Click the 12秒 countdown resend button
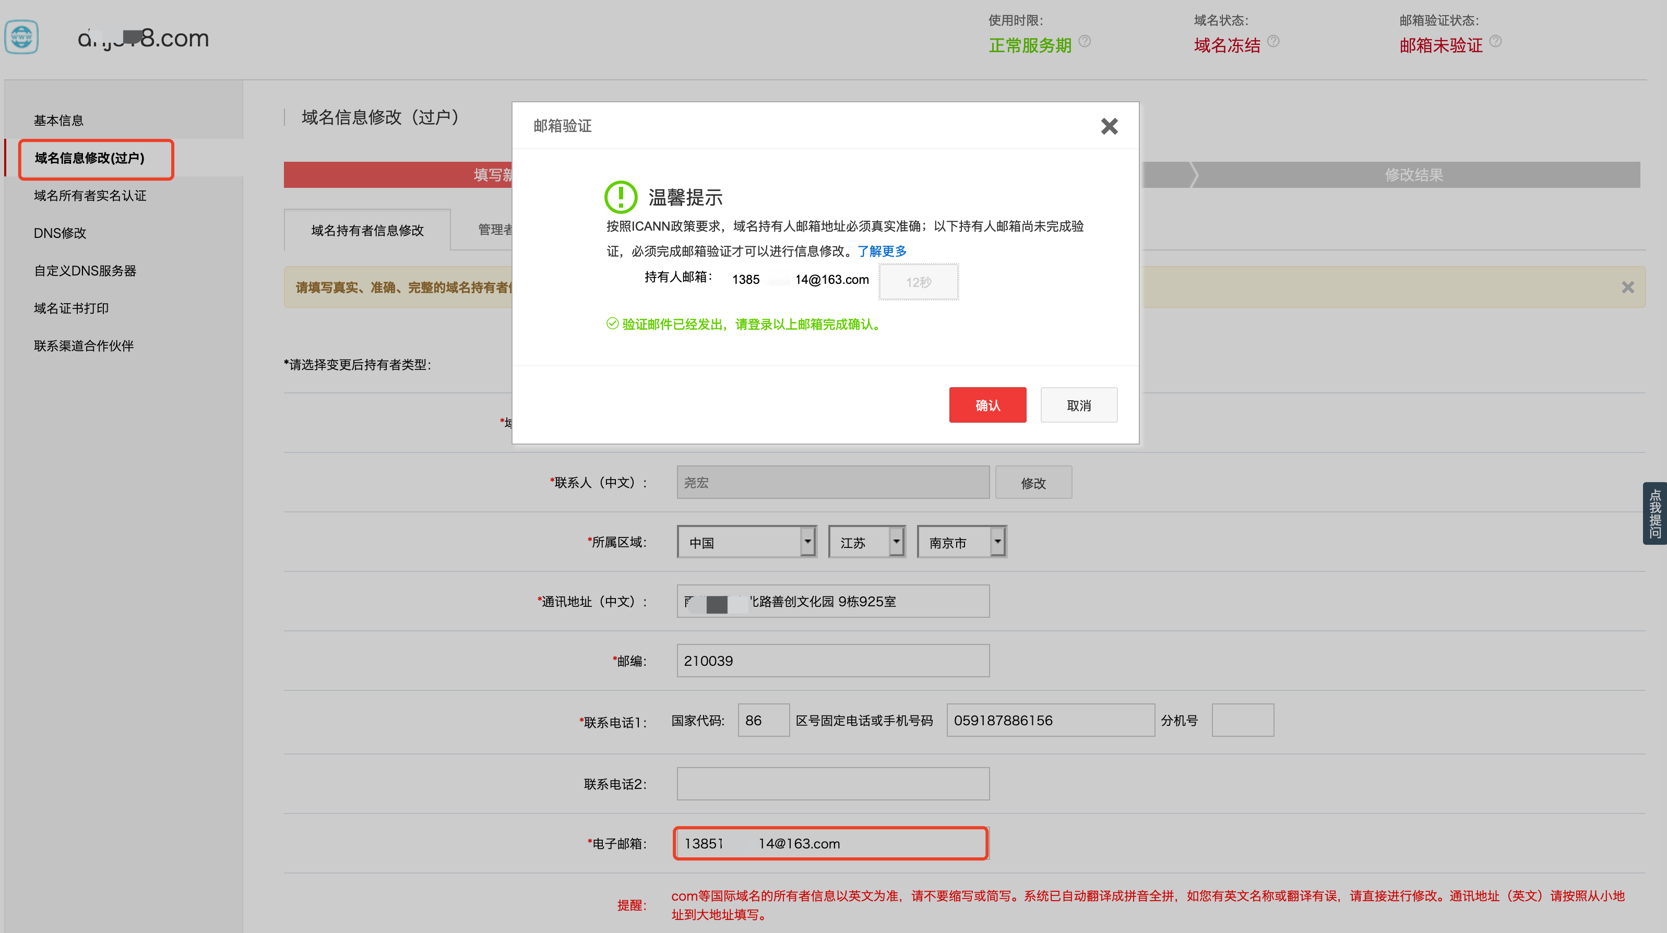Viewport: 1667px width, 933px height. click(x=918, y=282)
